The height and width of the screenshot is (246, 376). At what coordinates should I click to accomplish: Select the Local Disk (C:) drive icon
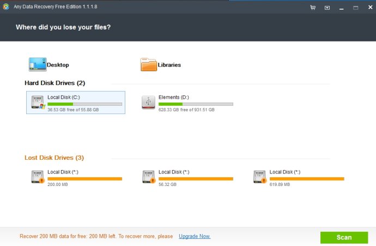38,102
